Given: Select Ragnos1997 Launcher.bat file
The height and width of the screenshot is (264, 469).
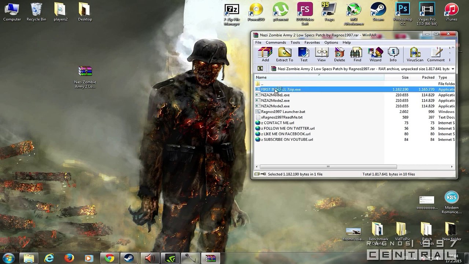Looking at the screenshot, I should 355,111.
